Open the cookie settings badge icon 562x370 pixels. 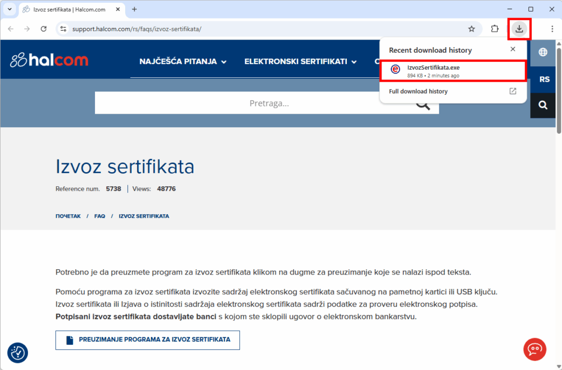coord(18,353)
